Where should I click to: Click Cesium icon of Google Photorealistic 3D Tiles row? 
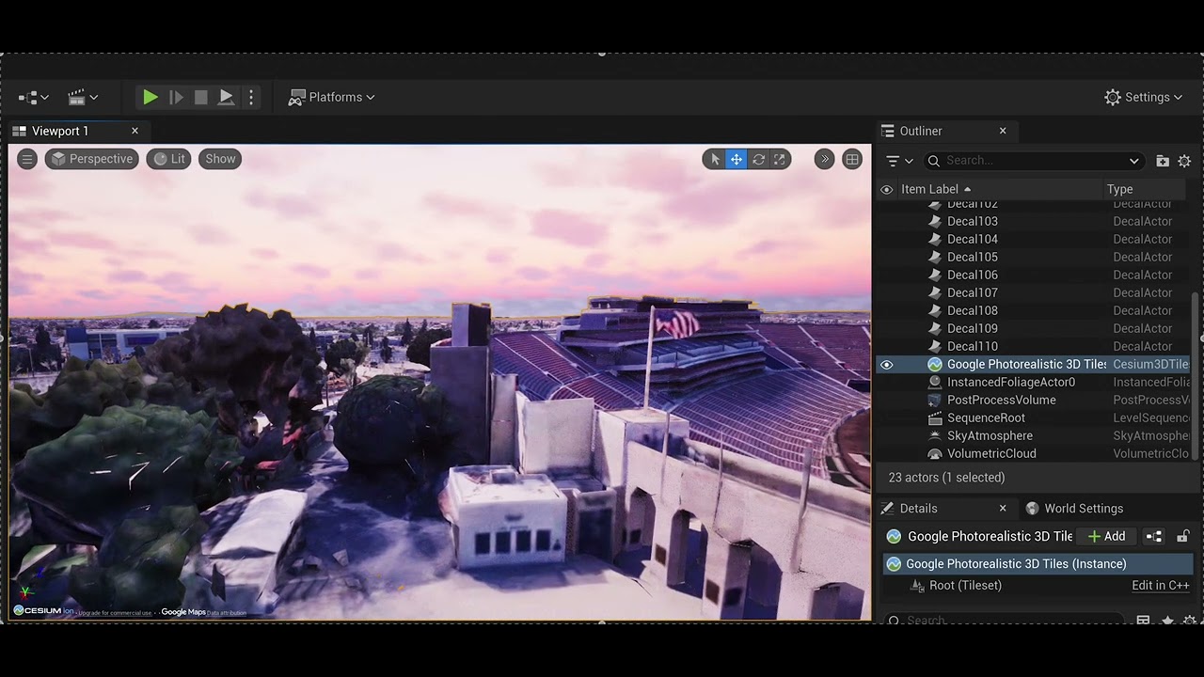pyautogui.click(x=934, y=364)
